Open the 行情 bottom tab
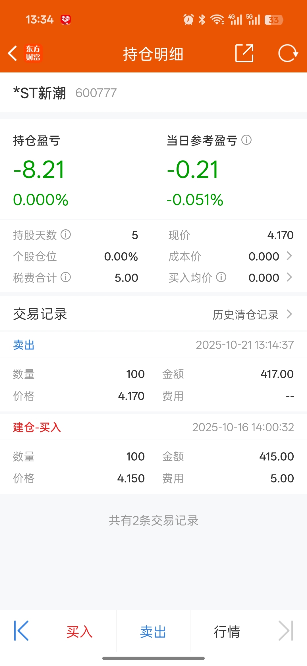The image size is (307, 666). pyautogui.click(x=227, y=632)
